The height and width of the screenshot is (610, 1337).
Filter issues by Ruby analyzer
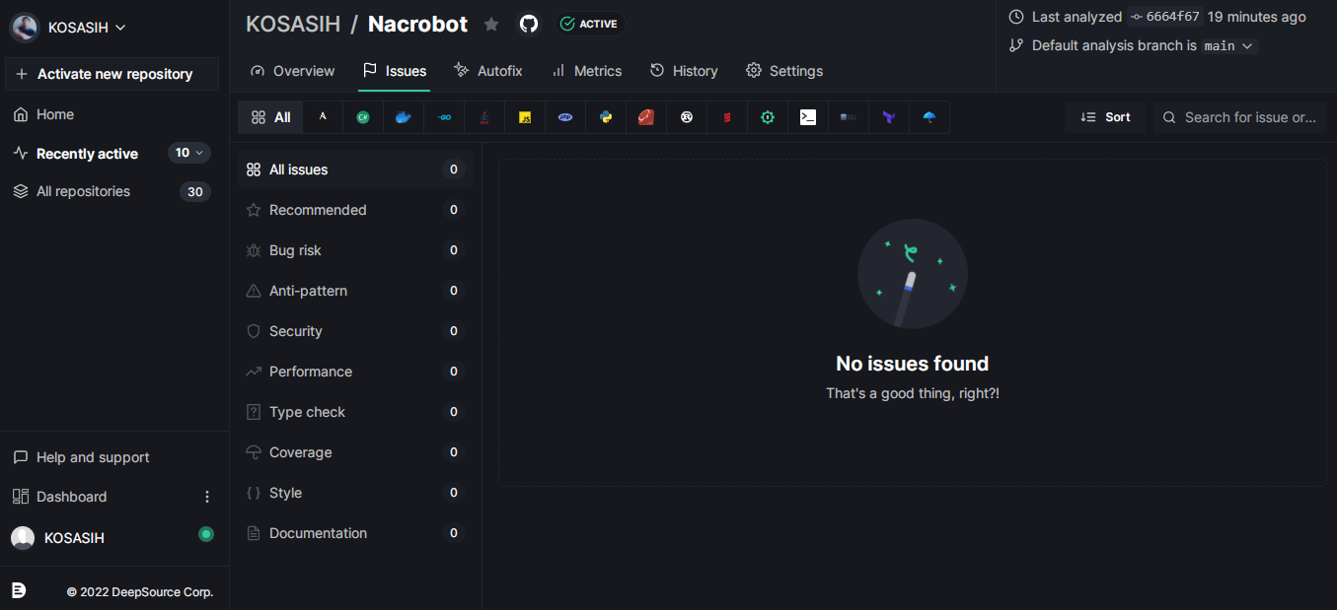click(x=646, y=117)
